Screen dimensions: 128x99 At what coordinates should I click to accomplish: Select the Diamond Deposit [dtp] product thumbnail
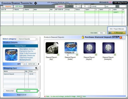pyautogui.click(x=52, y=48)
